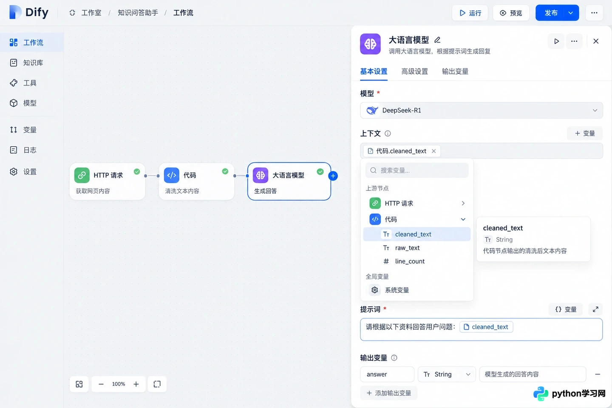
Task: Open the 工作流 sidebar item
Action: [32, 42]
